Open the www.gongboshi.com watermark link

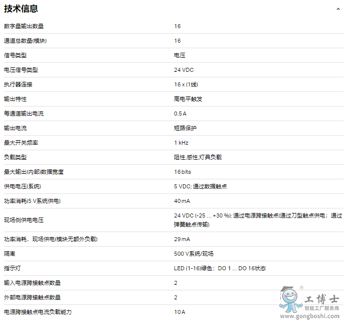click(x=309, y=316)
